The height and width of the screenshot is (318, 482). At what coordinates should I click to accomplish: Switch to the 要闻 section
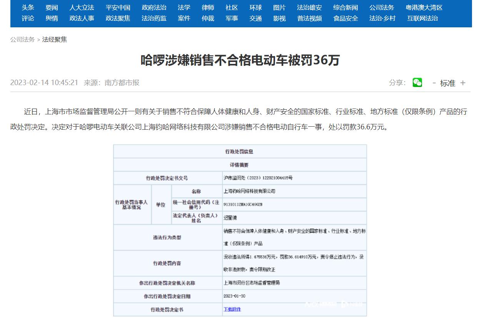point(52,7)
